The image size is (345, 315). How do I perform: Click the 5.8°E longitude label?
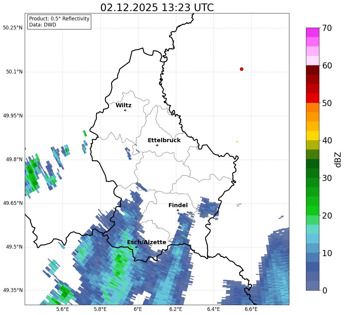100,309
